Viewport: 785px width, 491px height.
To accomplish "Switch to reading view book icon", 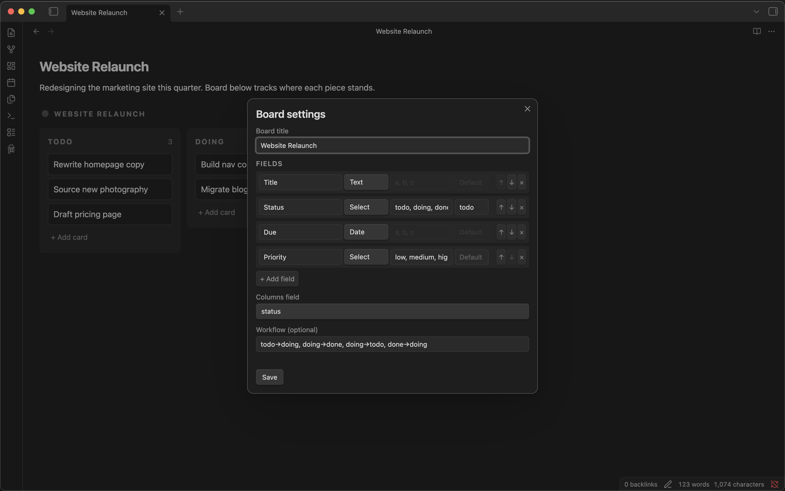I will tap(757, 31).
